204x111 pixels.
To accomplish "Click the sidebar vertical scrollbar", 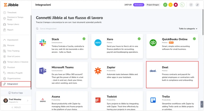I will (x=31, y=52).
